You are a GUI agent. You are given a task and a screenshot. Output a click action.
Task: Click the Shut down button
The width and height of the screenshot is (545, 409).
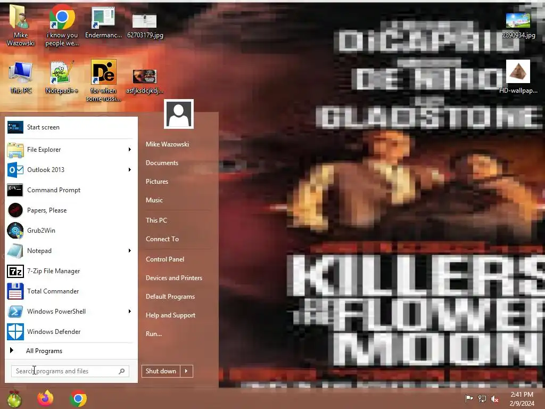tap(161, 371)
